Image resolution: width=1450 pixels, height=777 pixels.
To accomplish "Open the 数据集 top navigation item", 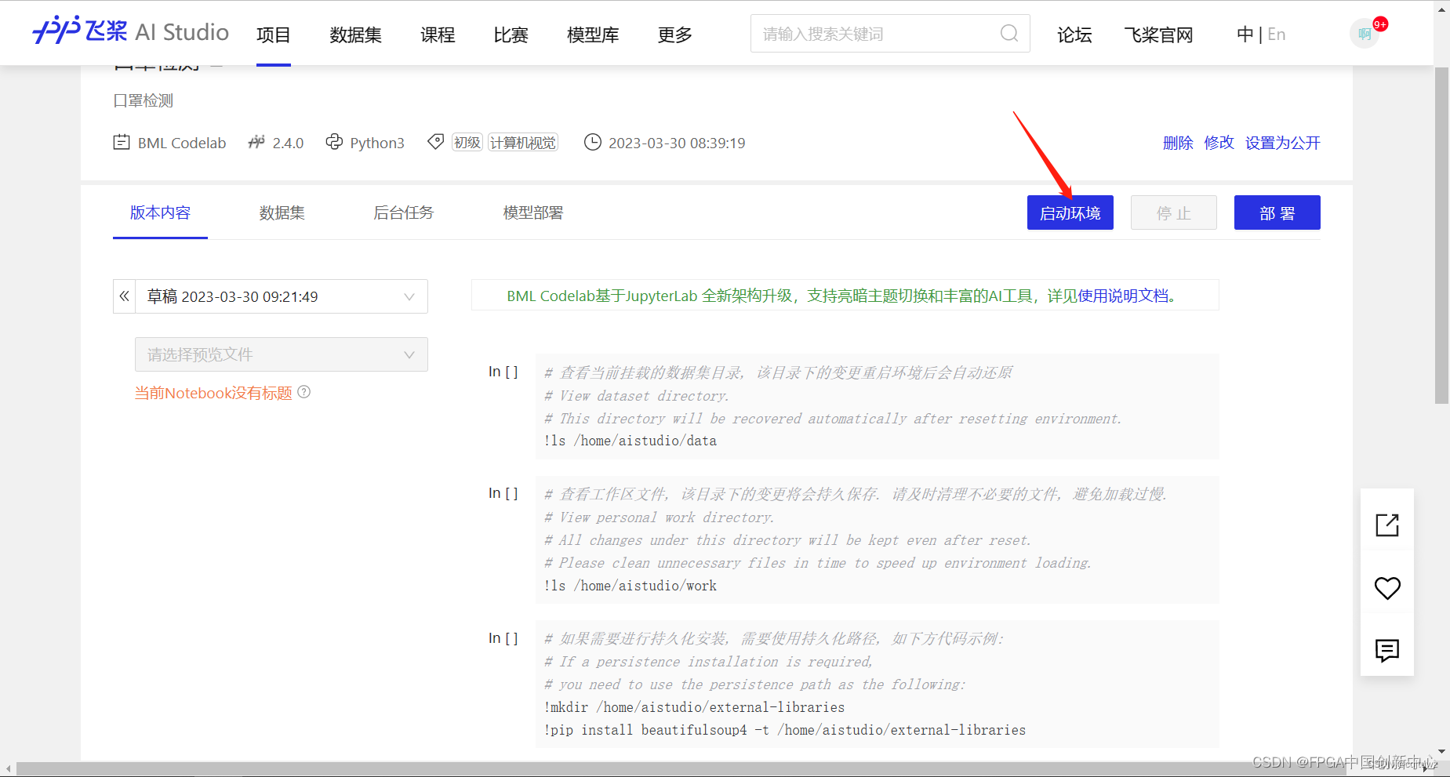I will [x=355, y=34].
